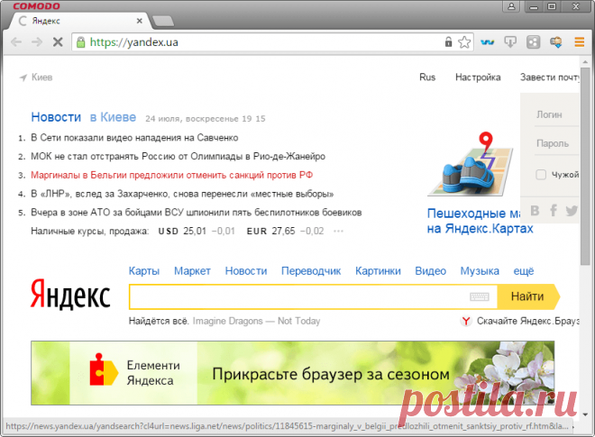
Task: Click the chat bubbles extension icon
Action: tap(556, 42)
